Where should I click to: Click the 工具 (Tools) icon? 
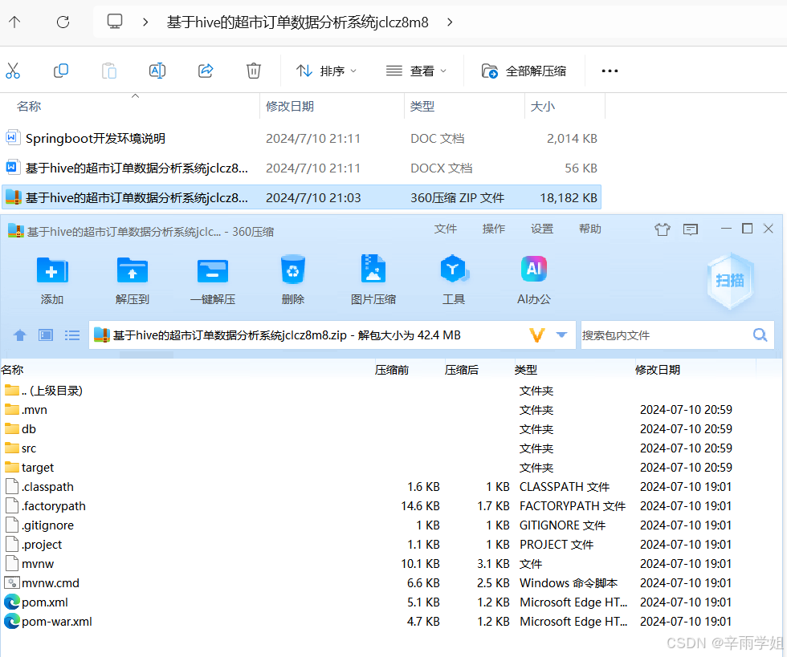pyautogui.click(x=454, y=280)
